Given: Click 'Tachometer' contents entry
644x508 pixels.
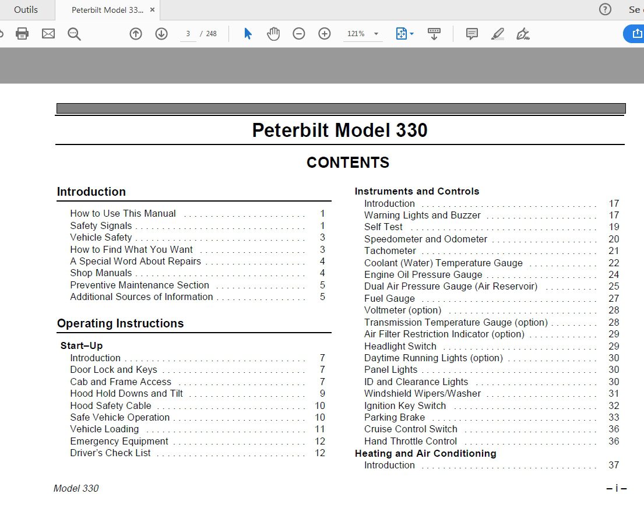Looking at the screenshot, I should (x=390, y=251).
